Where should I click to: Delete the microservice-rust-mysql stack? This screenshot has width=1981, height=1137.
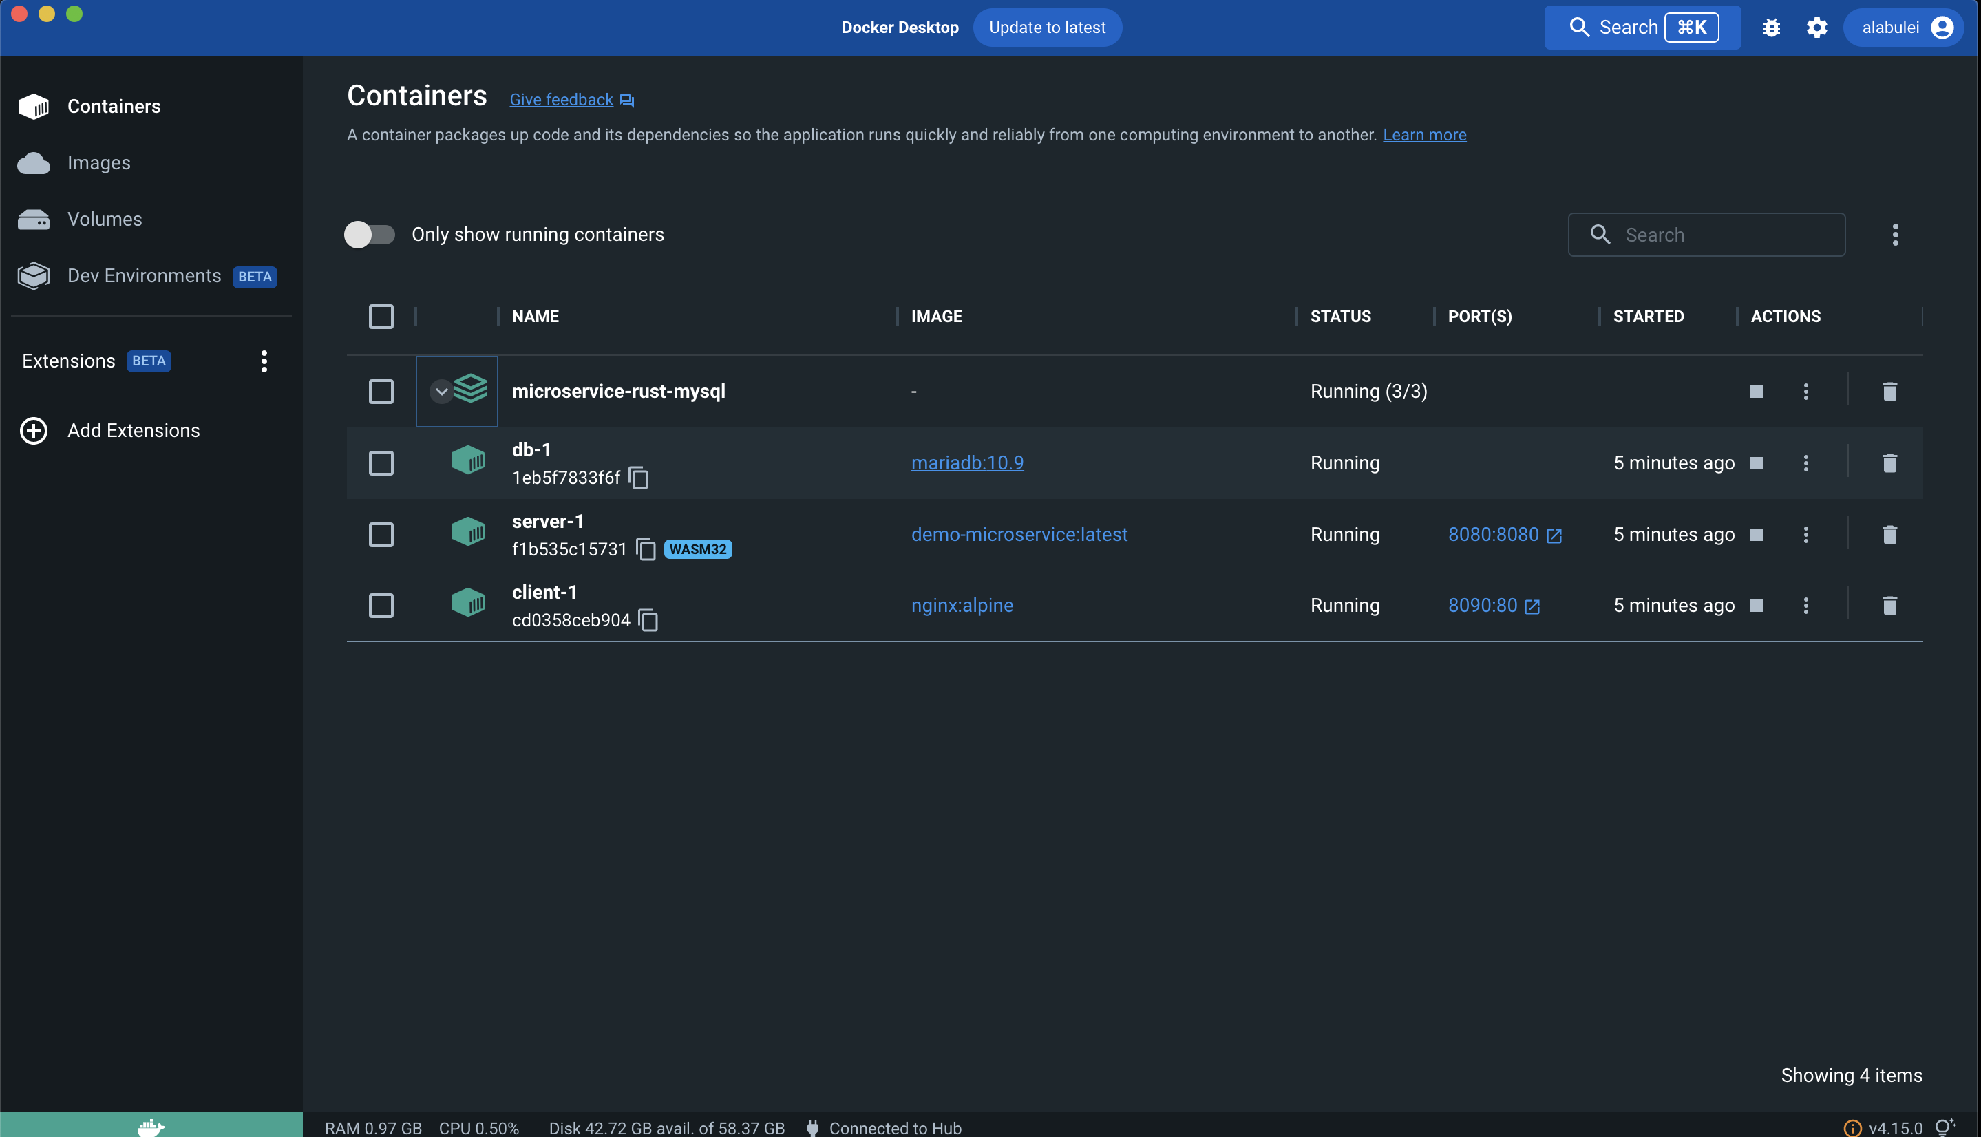[1889, 391]
